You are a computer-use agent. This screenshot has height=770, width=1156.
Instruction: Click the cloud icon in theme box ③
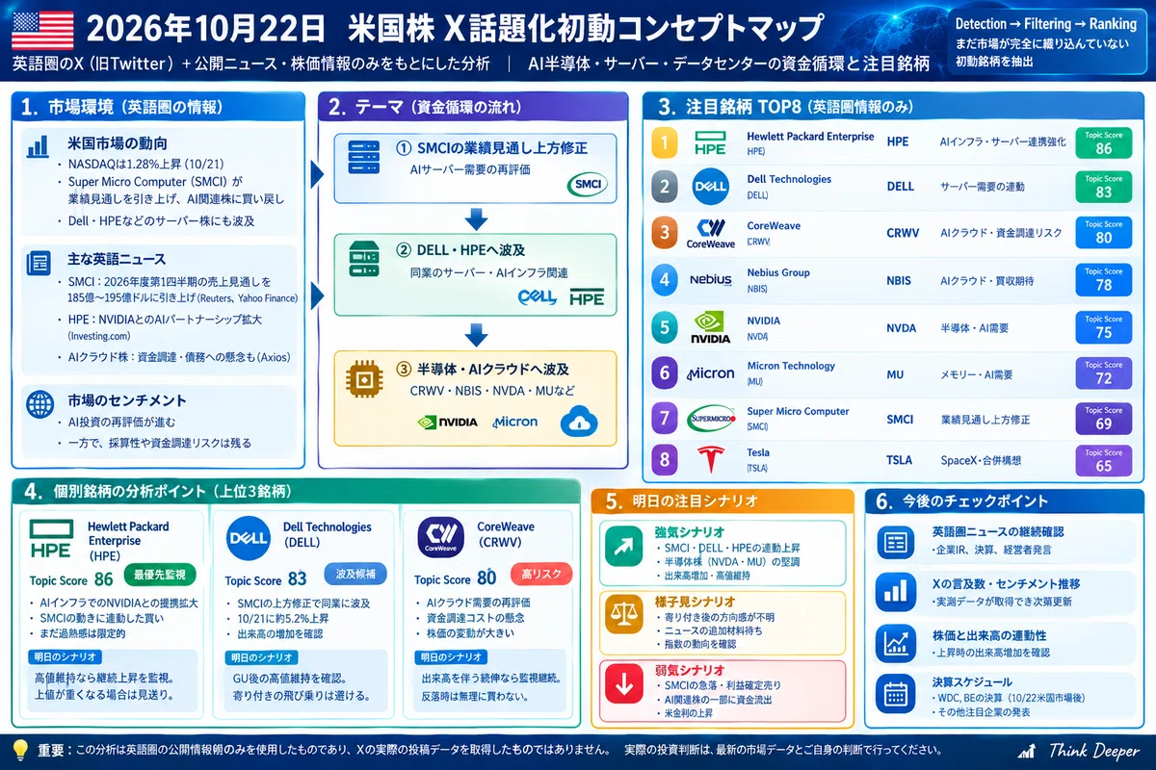[579, 420]
